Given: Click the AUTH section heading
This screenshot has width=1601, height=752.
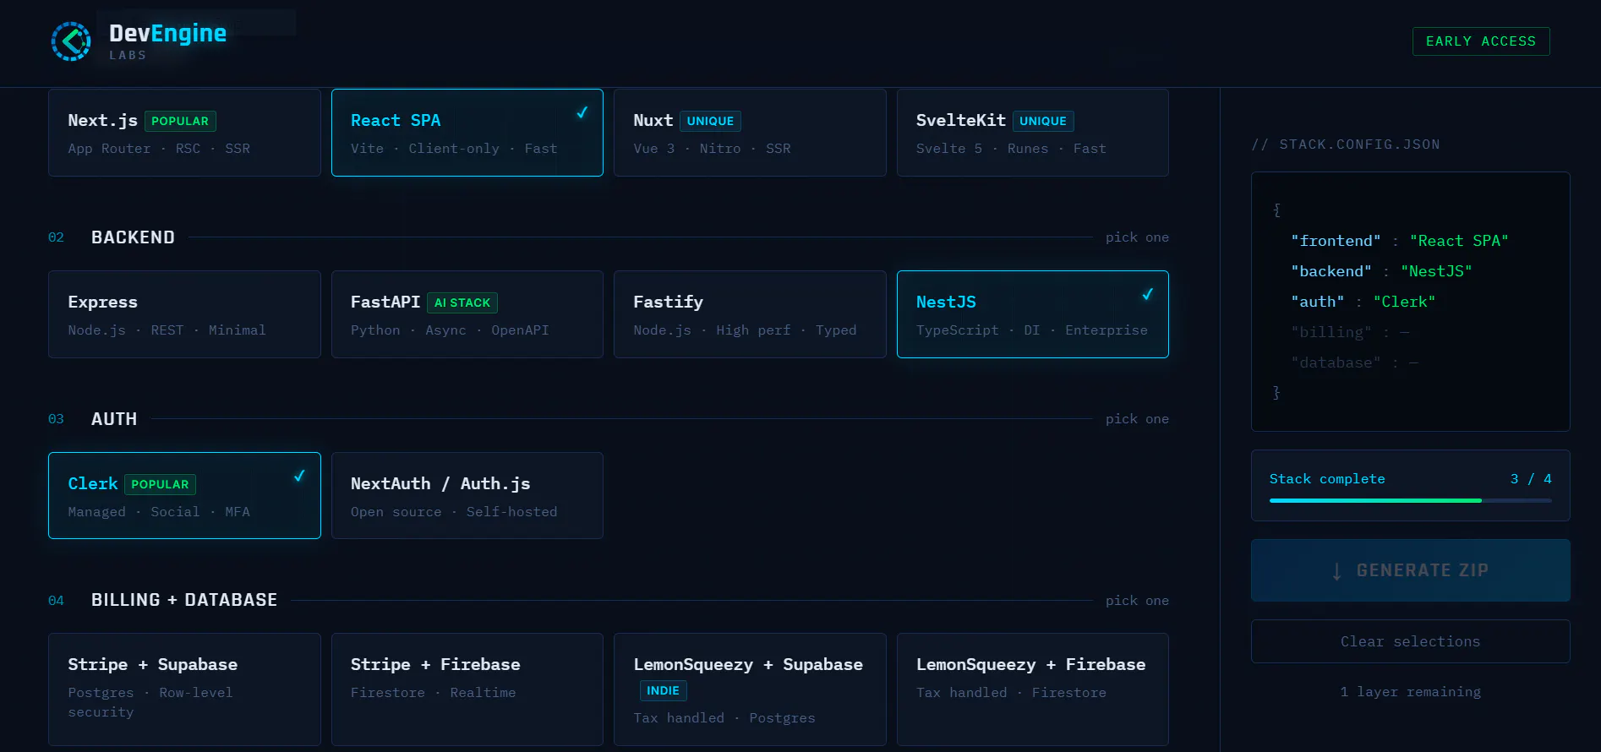Looking at the screenshot, I should click(x=114, y=419).
